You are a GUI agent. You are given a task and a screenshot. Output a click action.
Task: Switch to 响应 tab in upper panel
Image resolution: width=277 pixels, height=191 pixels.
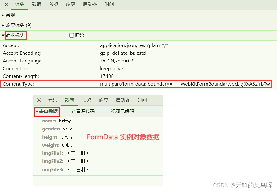coord(71,4)
